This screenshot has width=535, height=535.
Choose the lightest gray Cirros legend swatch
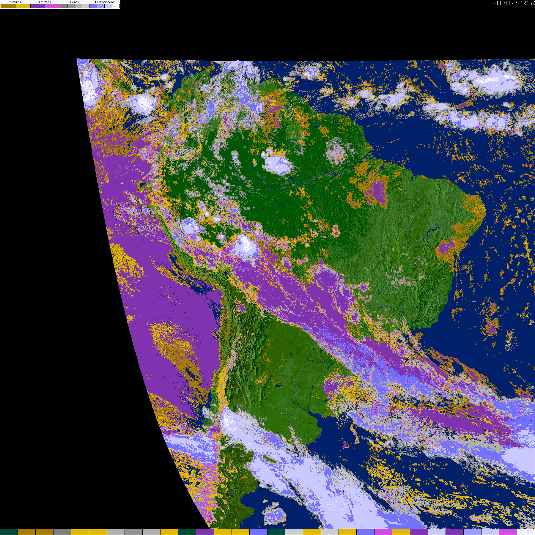coord(86,6)
